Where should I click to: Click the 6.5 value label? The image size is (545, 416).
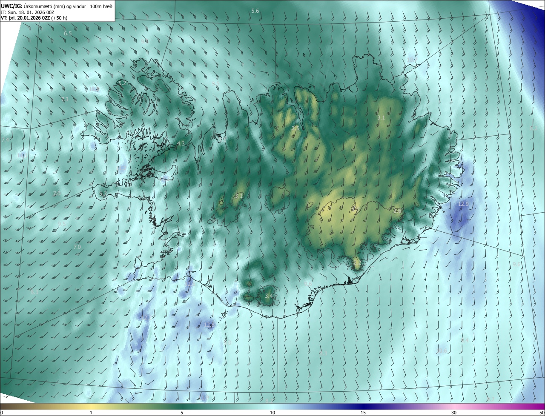68,33
